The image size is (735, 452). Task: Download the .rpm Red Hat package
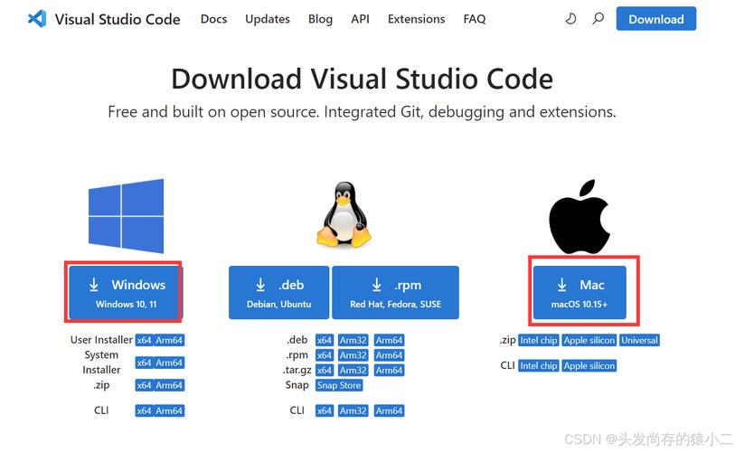(395, 293)
